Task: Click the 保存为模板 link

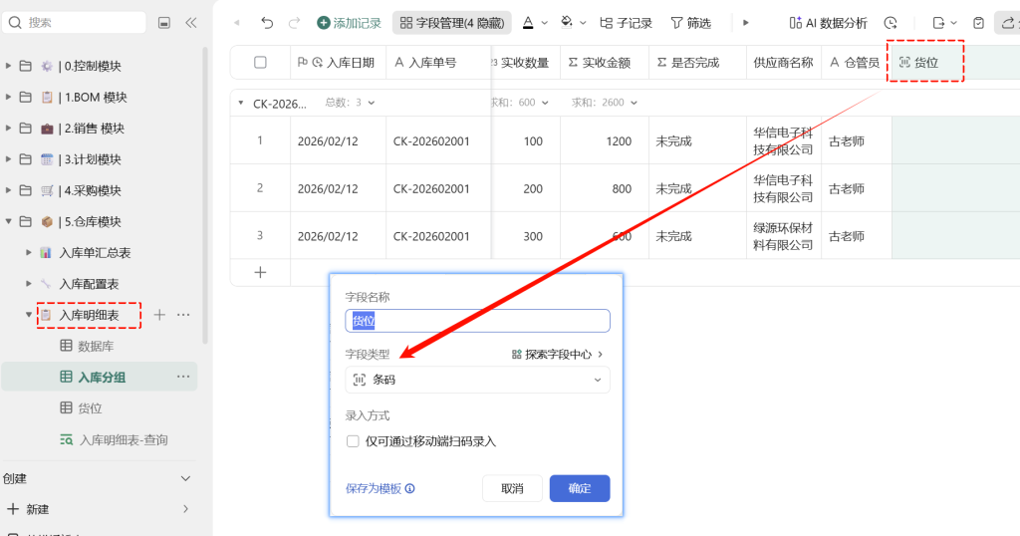Action: (x=380, y=488)
